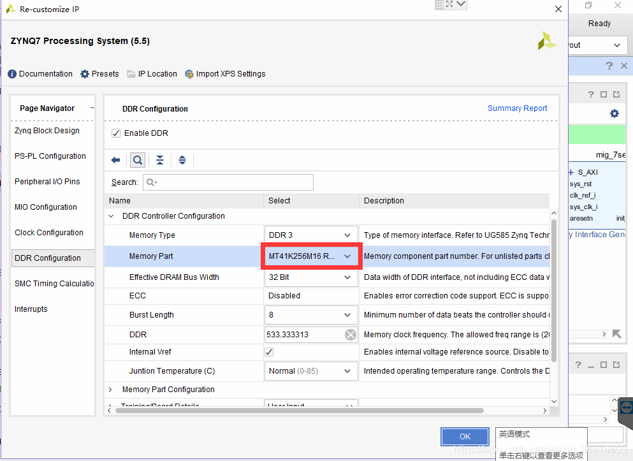Select the Memory Part row label
The image size is (633, 461).
pos(151,256)
